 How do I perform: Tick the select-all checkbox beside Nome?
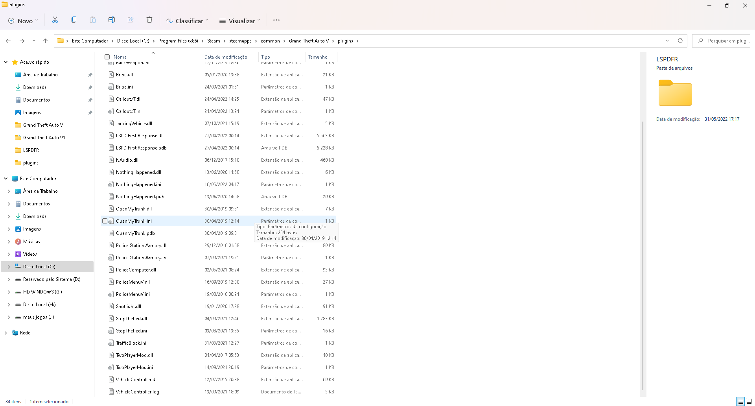107,57
